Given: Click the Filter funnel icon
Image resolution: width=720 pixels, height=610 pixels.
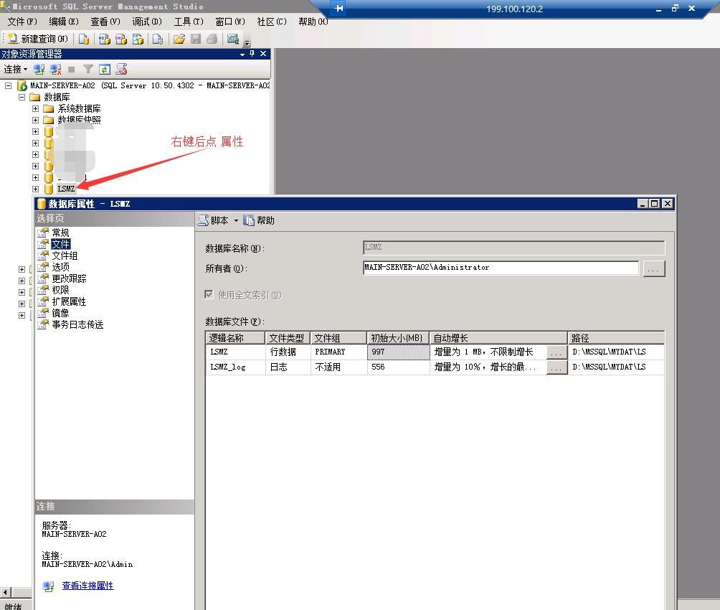Looking at the screenshot, I should coord(87,70).
